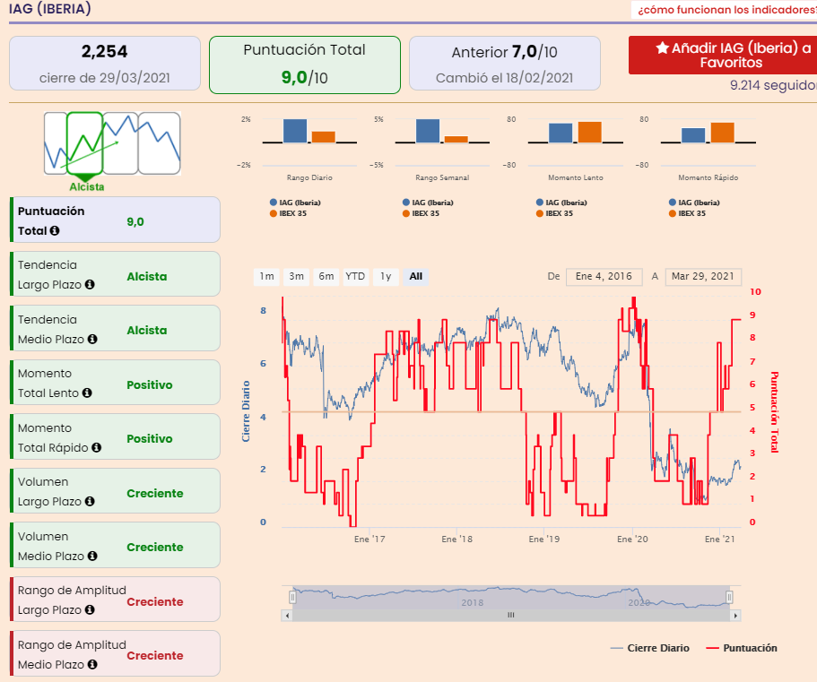Click navigator scrollbar right arrow

click(x=735, y=616)
